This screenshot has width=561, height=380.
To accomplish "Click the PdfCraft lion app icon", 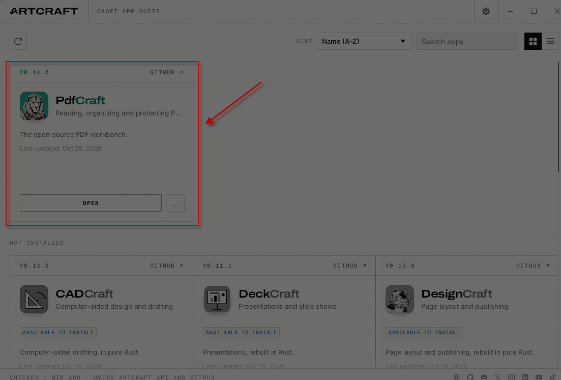I will pyautogui.click(x=34, y=106).
